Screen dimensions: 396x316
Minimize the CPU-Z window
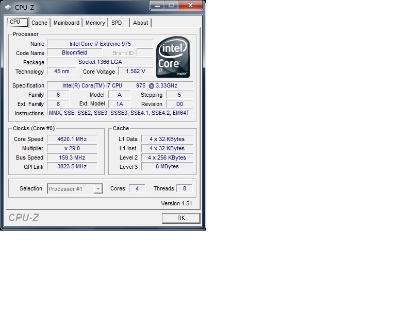(x=157, y=5)
